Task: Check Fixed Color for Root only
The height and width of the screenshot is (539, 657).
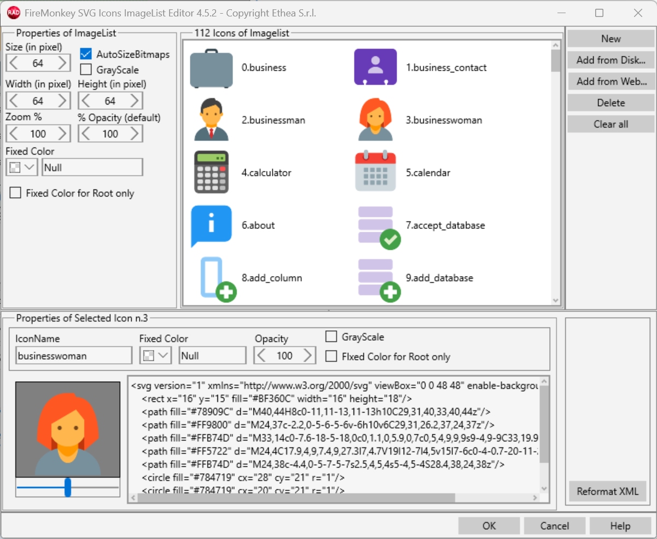Action: 15,193
